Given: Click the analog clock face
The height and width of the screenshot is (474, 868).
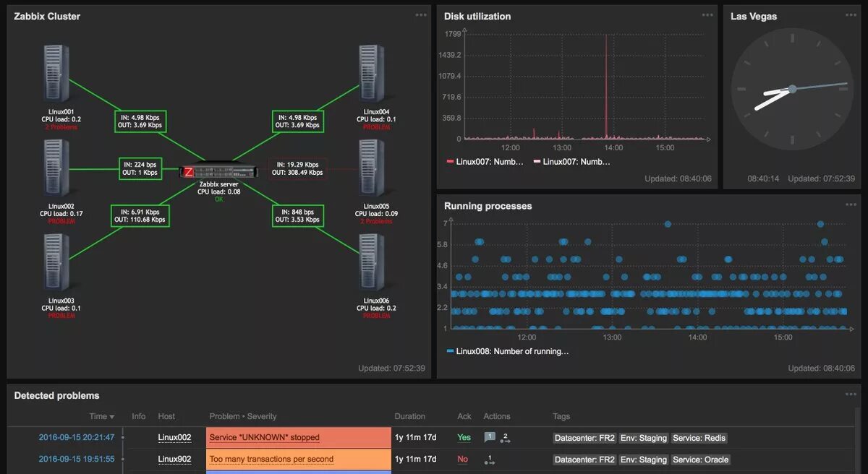Looking at the screenshot, I should coord(792,89).
